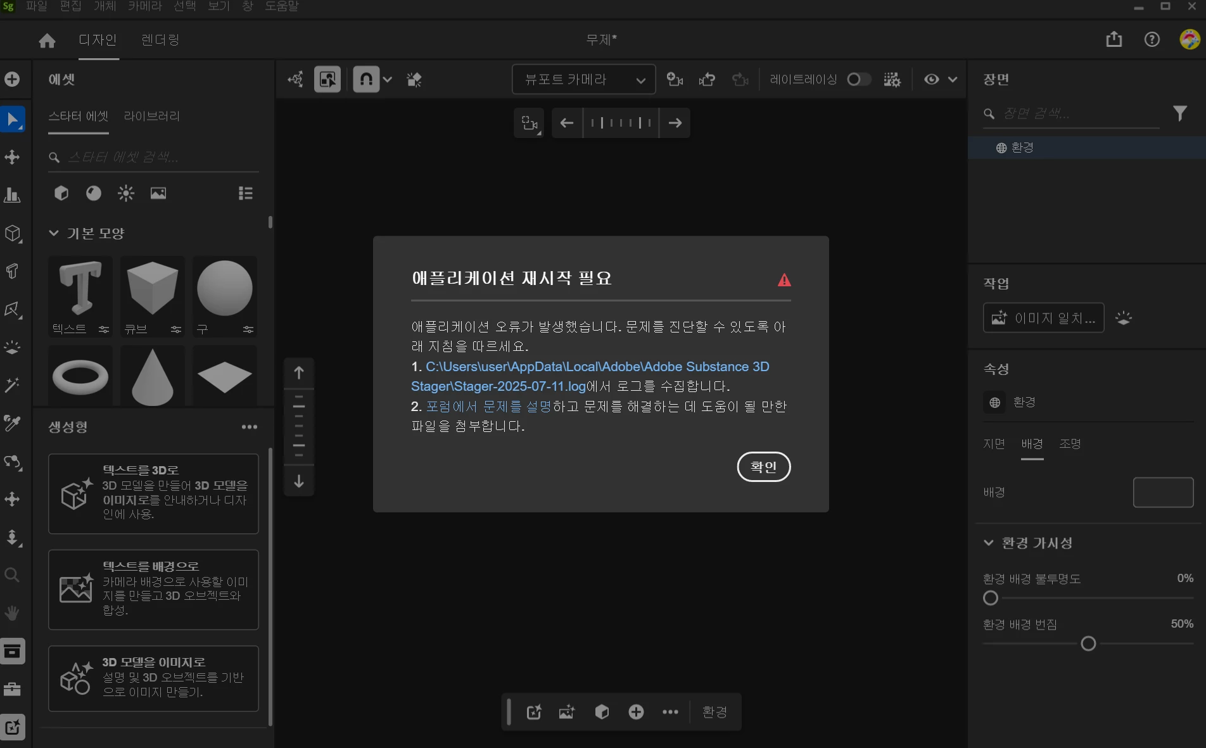Click the 텍스트를 3D로 card

(x=153, y=493)
